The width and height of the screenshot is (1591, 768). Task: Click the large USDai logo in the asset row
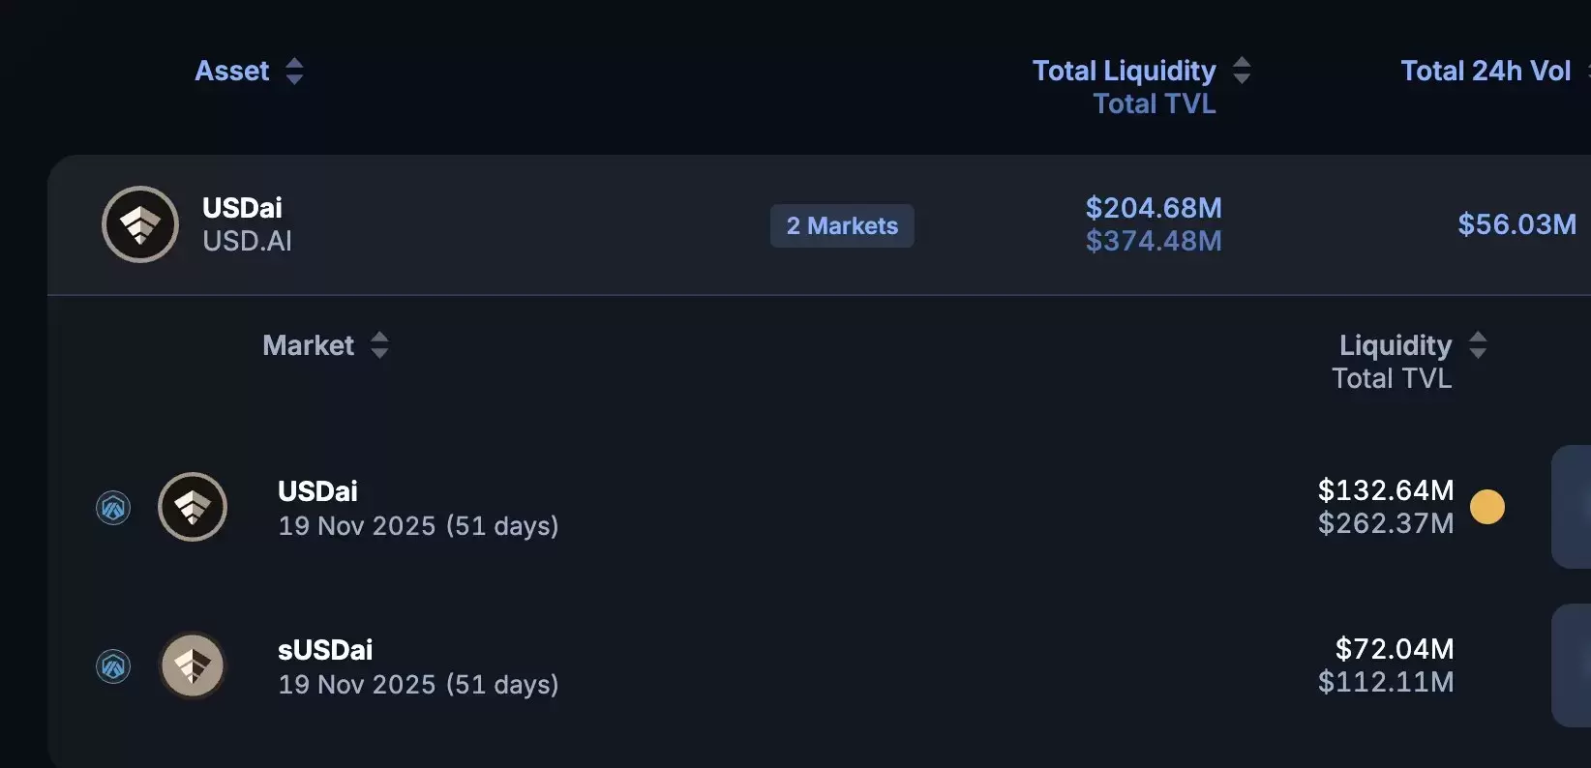tap(140, 224)
